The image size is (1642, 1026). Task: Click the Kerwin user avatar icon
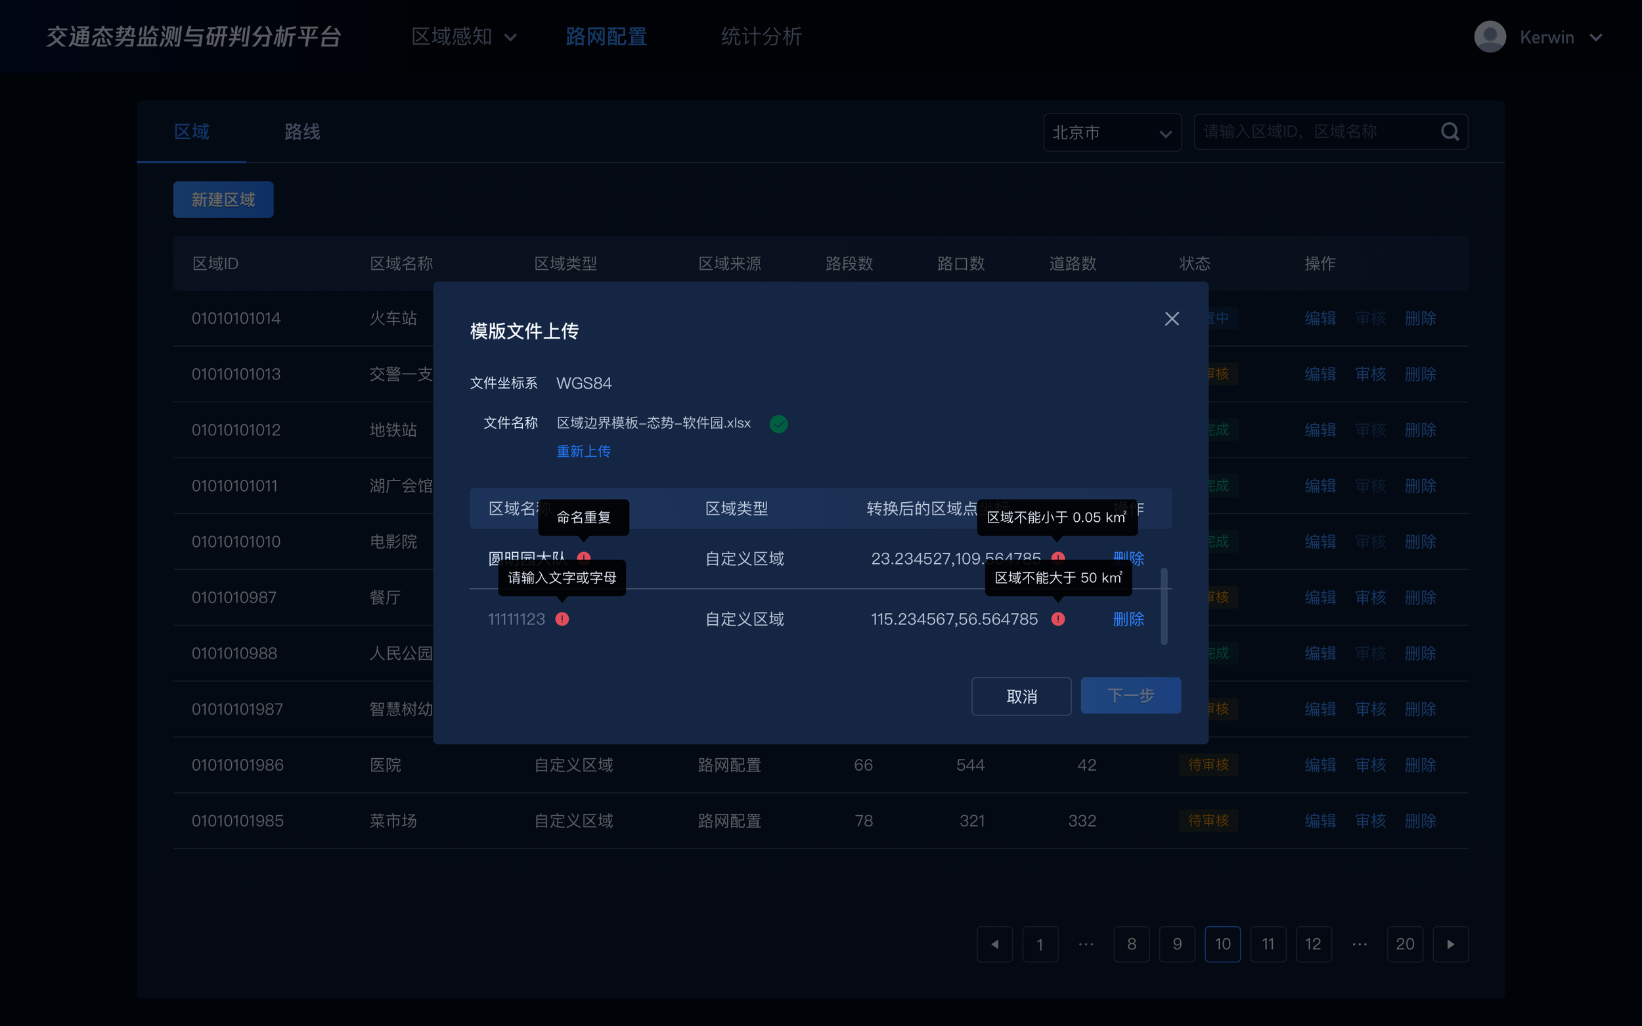(x=1490, y=37)
